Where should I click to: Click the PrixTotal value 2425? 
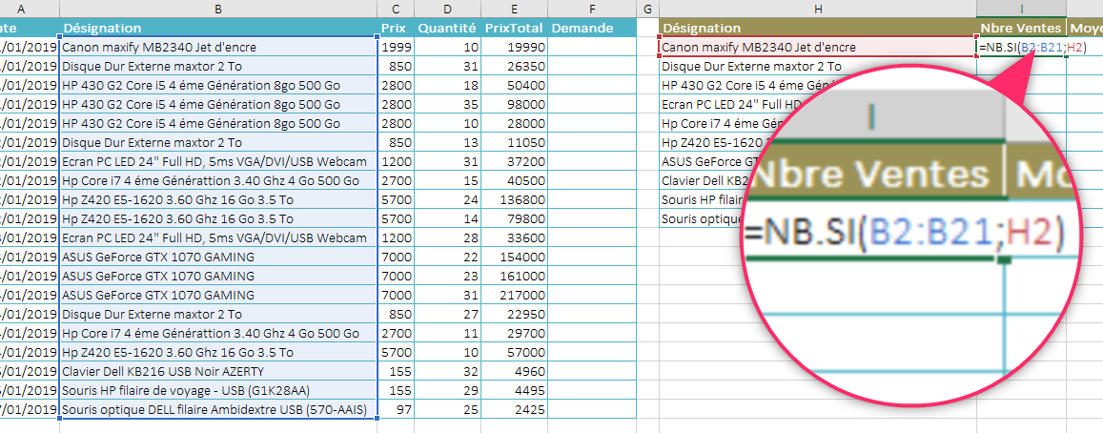pyautogui.click(x=514, y=409)
